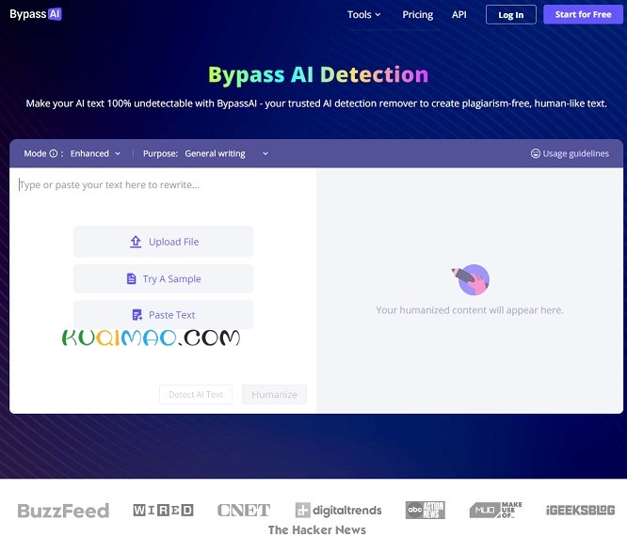The height and width of the screenshot is (536, 627).
Task: Click the Detect AI Text button
Action: 196,395
